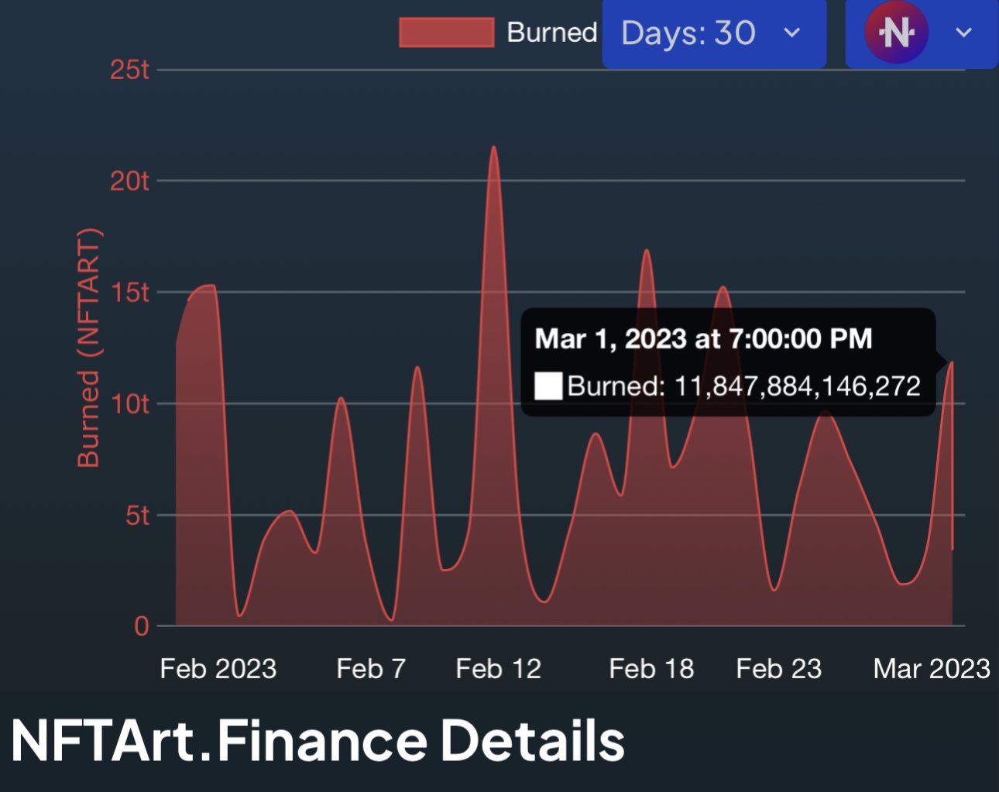Open the Days: 30 dropdown

pos(714,33)
